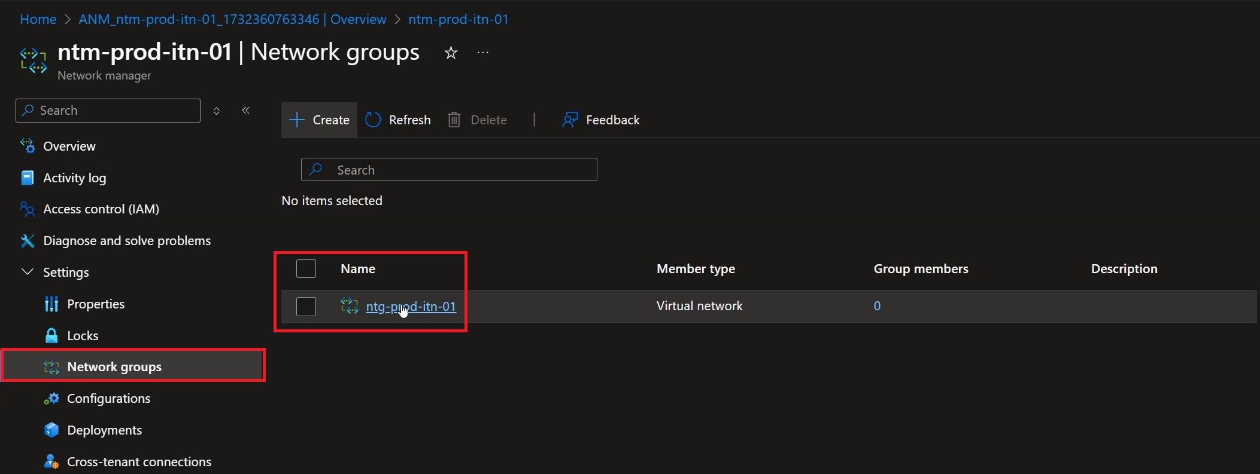
Task: Click the Description column header
Action: pos(1124,269)
